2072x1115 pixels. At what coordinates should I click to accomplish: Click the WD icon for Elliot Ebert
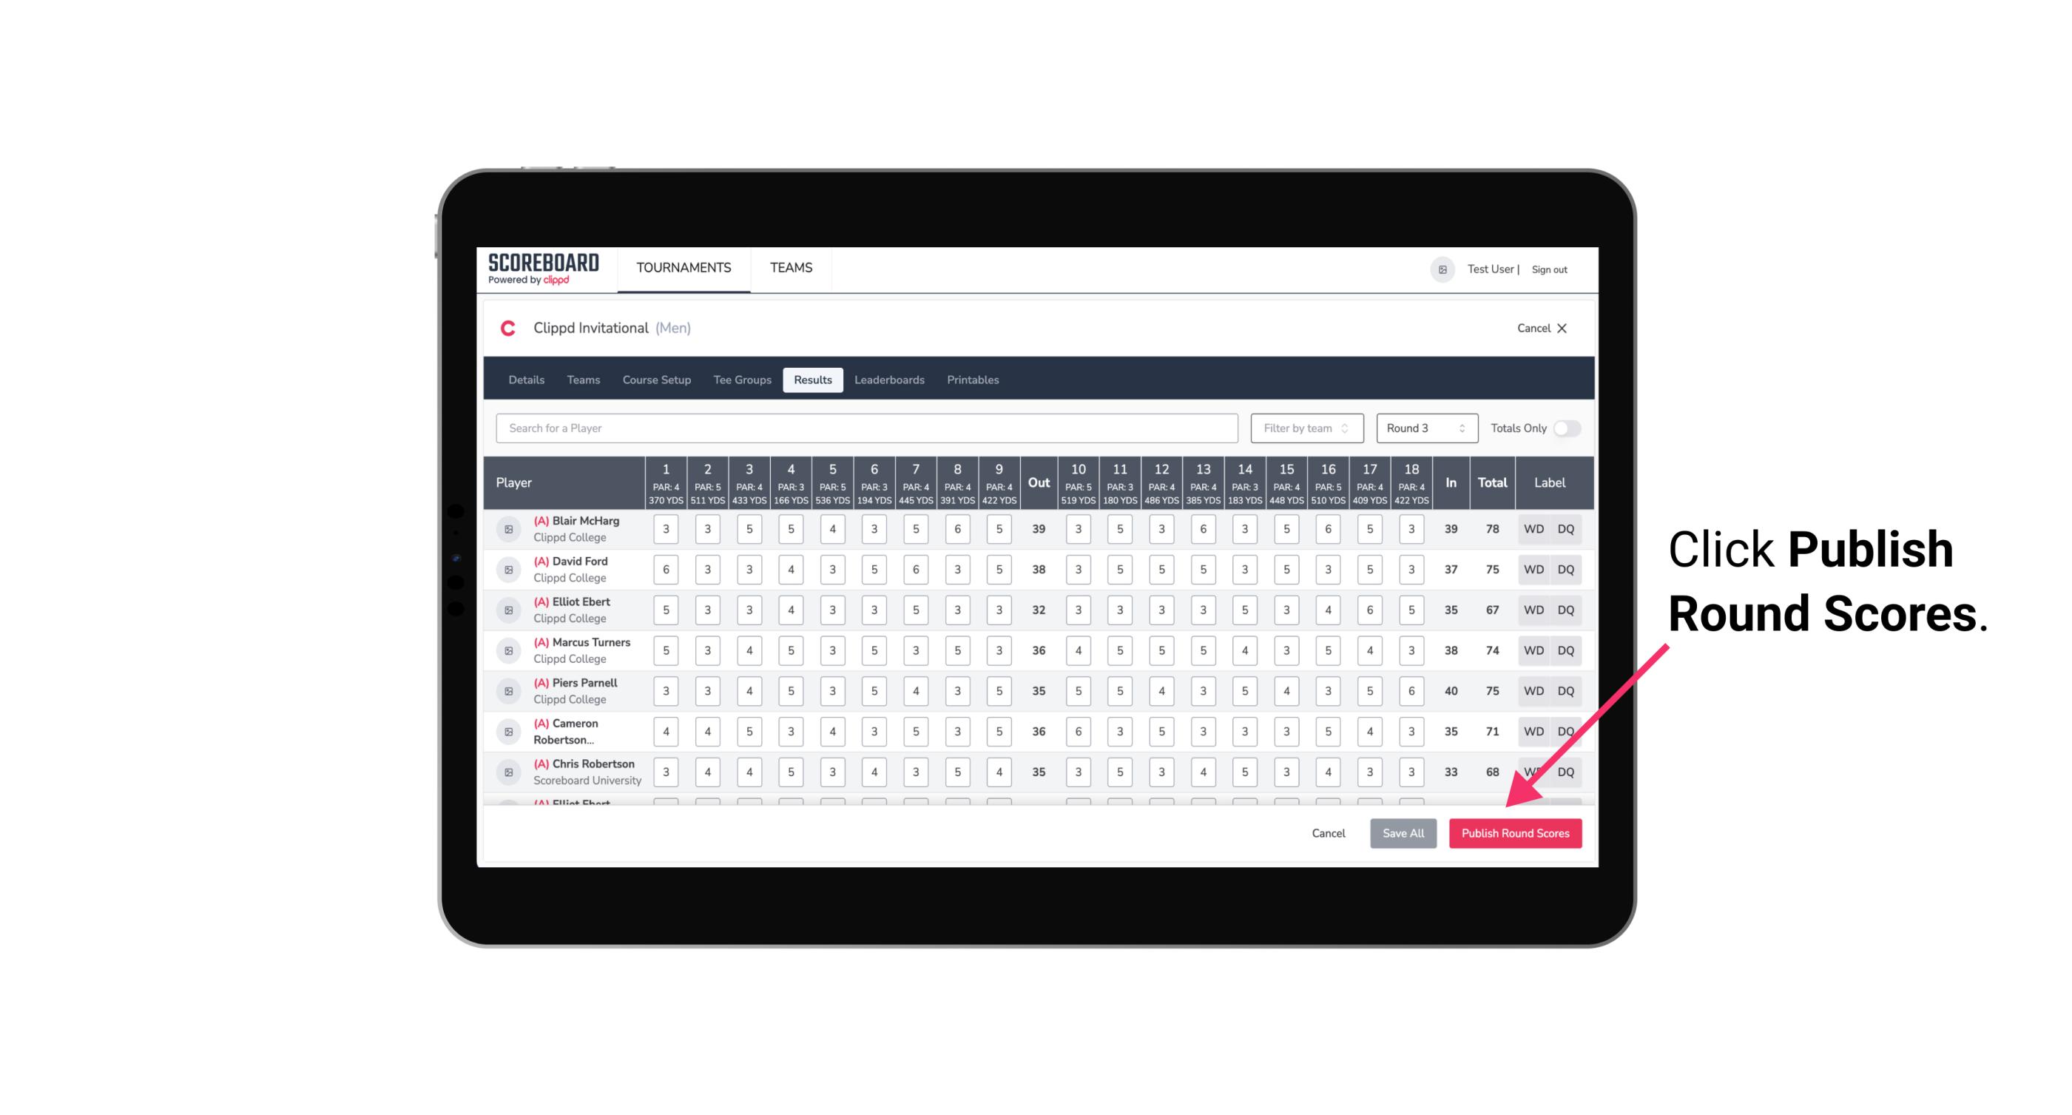click(1534, 610)
